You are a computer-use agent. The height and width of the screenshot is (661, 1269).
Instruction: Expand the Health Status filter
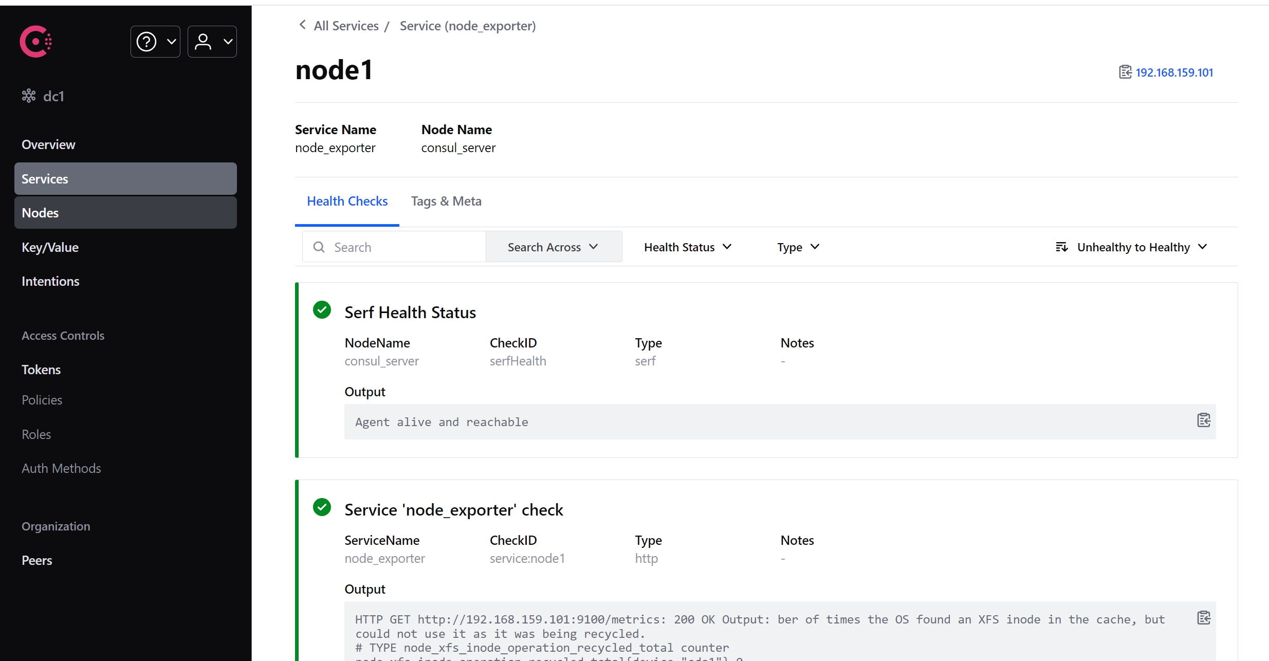[687, 247]
